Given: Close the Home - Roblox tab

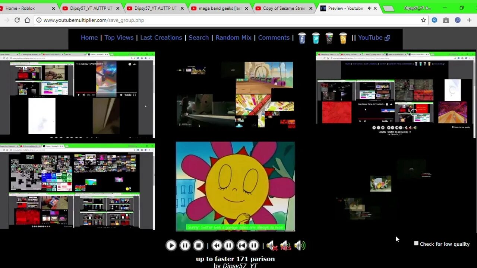Looking at the screenshot, I should (x=53, y=8).
